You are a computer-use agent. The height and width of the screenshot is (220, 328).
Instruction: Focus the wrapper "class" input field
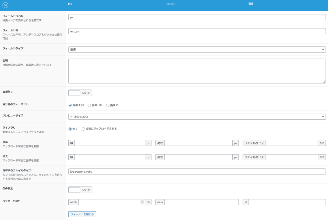[x=201, y=202]
